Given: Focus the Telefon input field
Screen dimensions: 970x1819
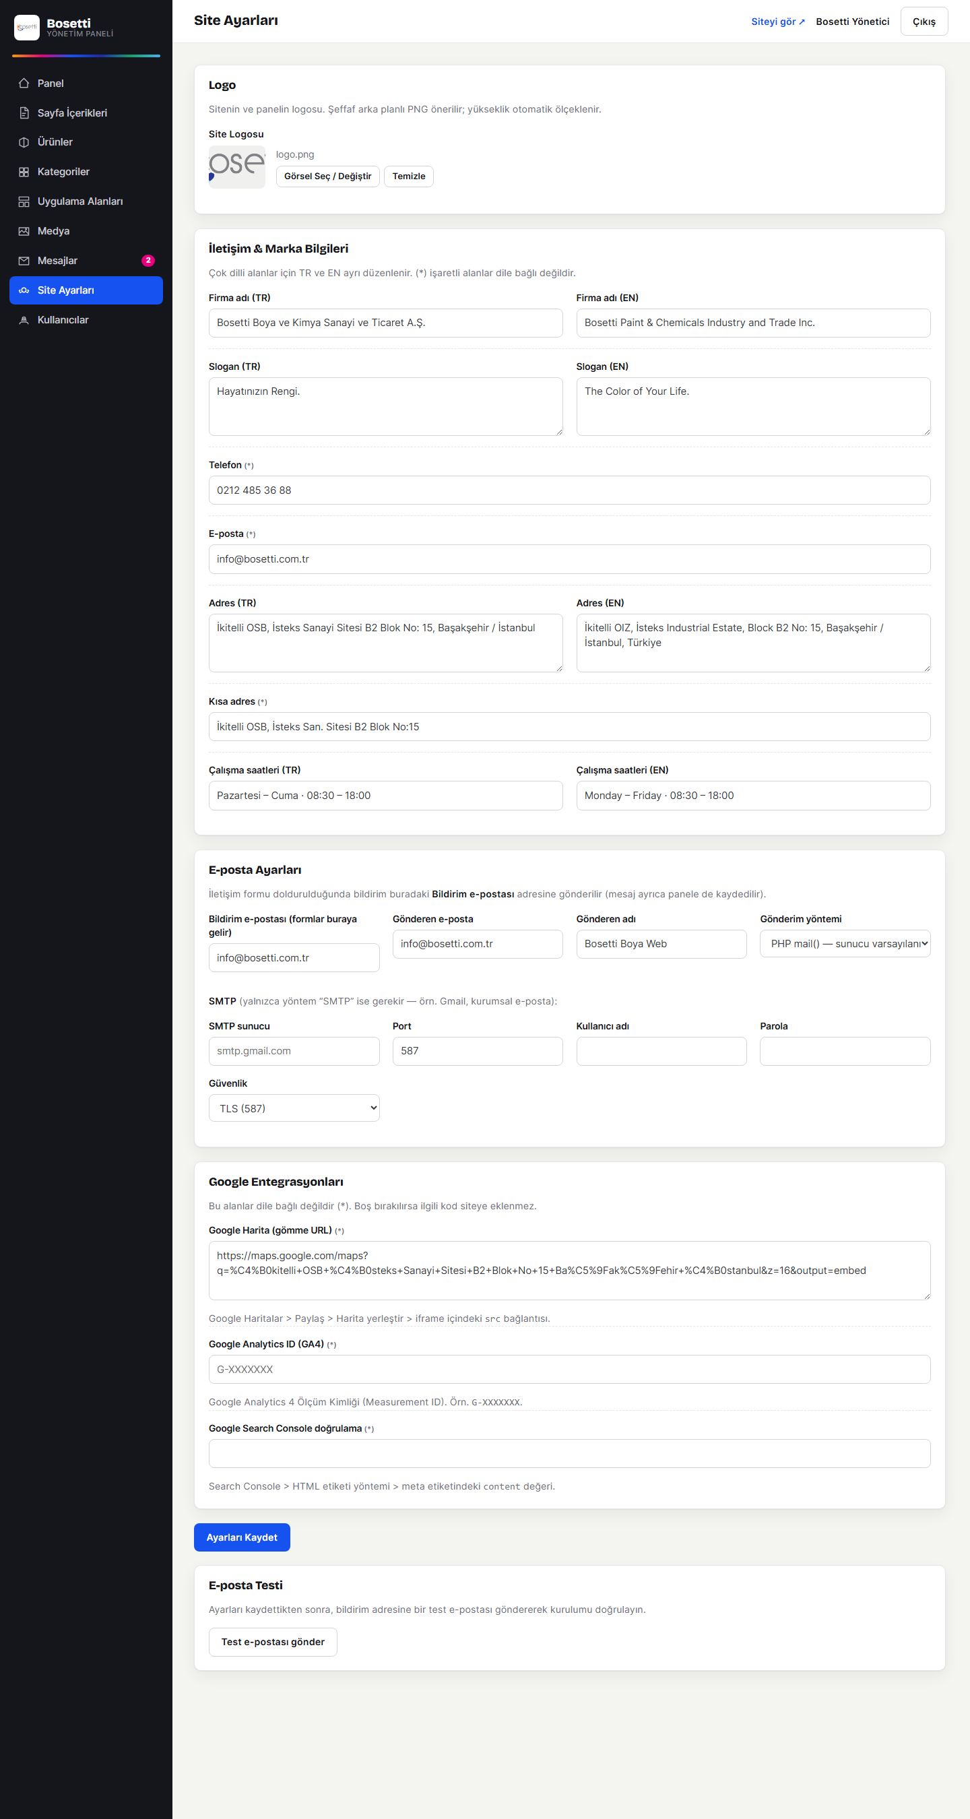Looking at the screenshot, I should click(x=570, y=490).
